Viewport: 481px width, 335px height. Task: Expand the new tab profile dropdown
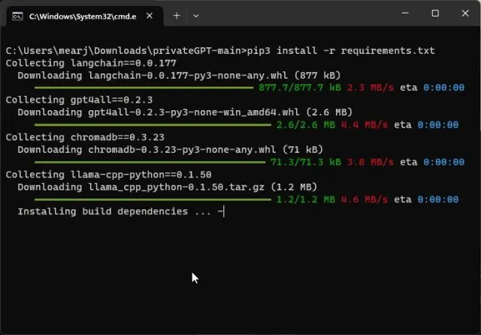coord(195,16)
